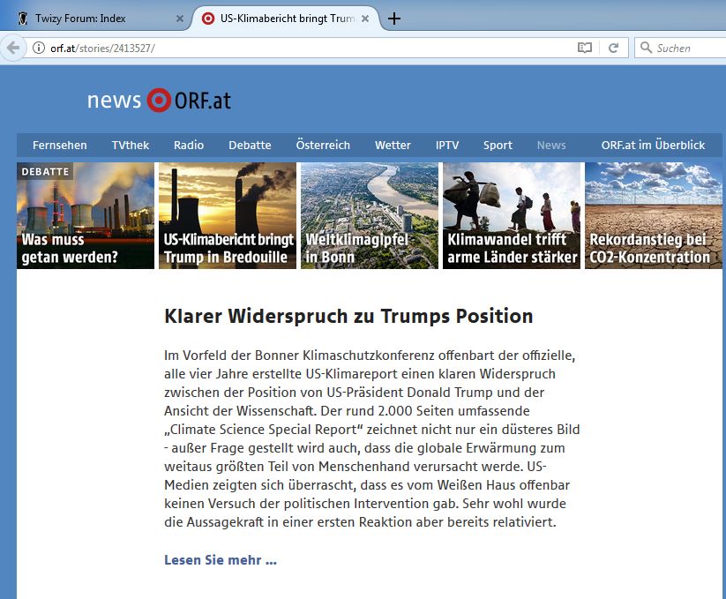The width and height of the screenshot is (726, 599).
Task: Select Wetter from the navigation menu
Action: pyautogui.click(x=393, y=145)
